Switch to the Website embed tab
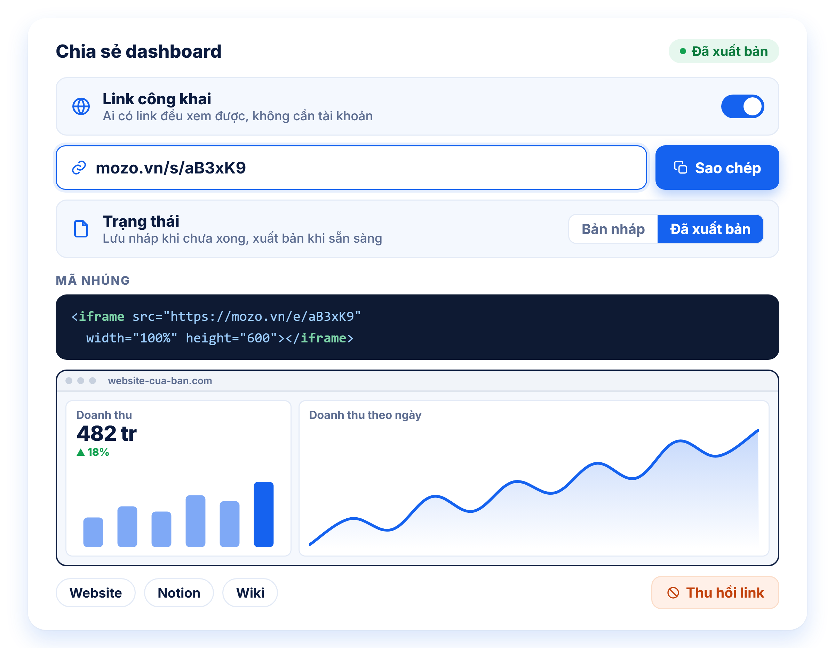Image resolution: width=835 pixels, height=648 pixels. click(96, 593)
